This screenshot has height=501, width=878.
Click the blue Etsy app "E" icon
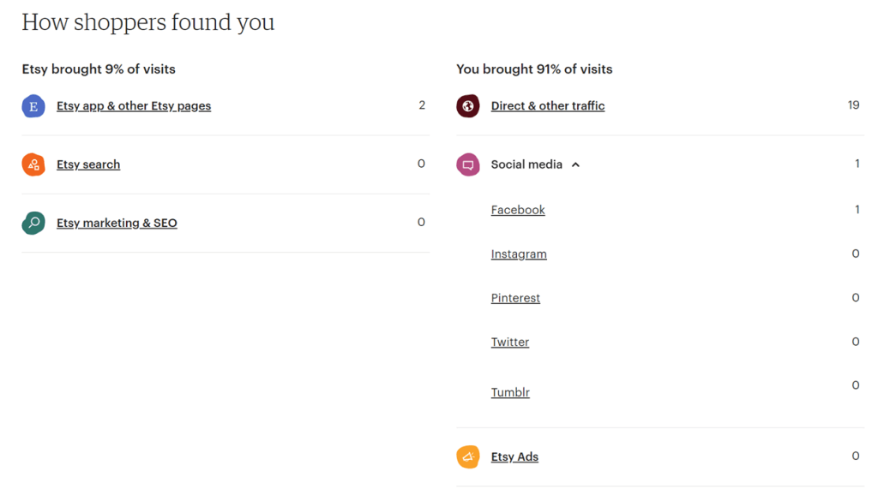33,106
